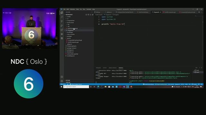Open the Extensions view
The width and height of the screenshot is (206, 115).
62,30
